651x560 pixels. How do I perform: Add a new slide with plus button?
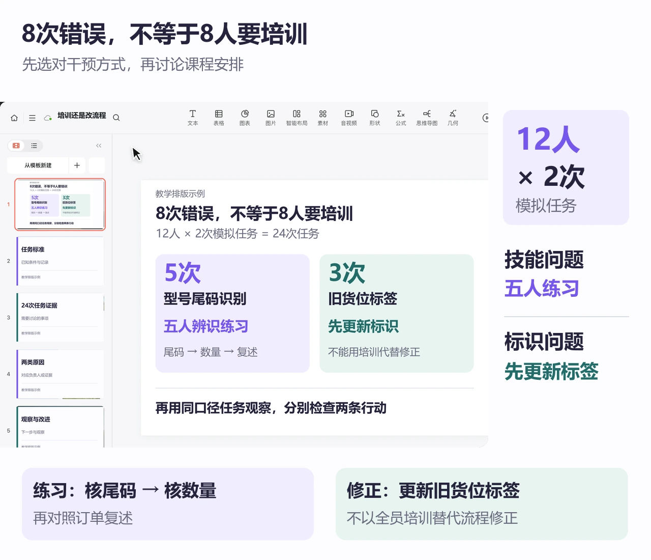tap(77, 165)
